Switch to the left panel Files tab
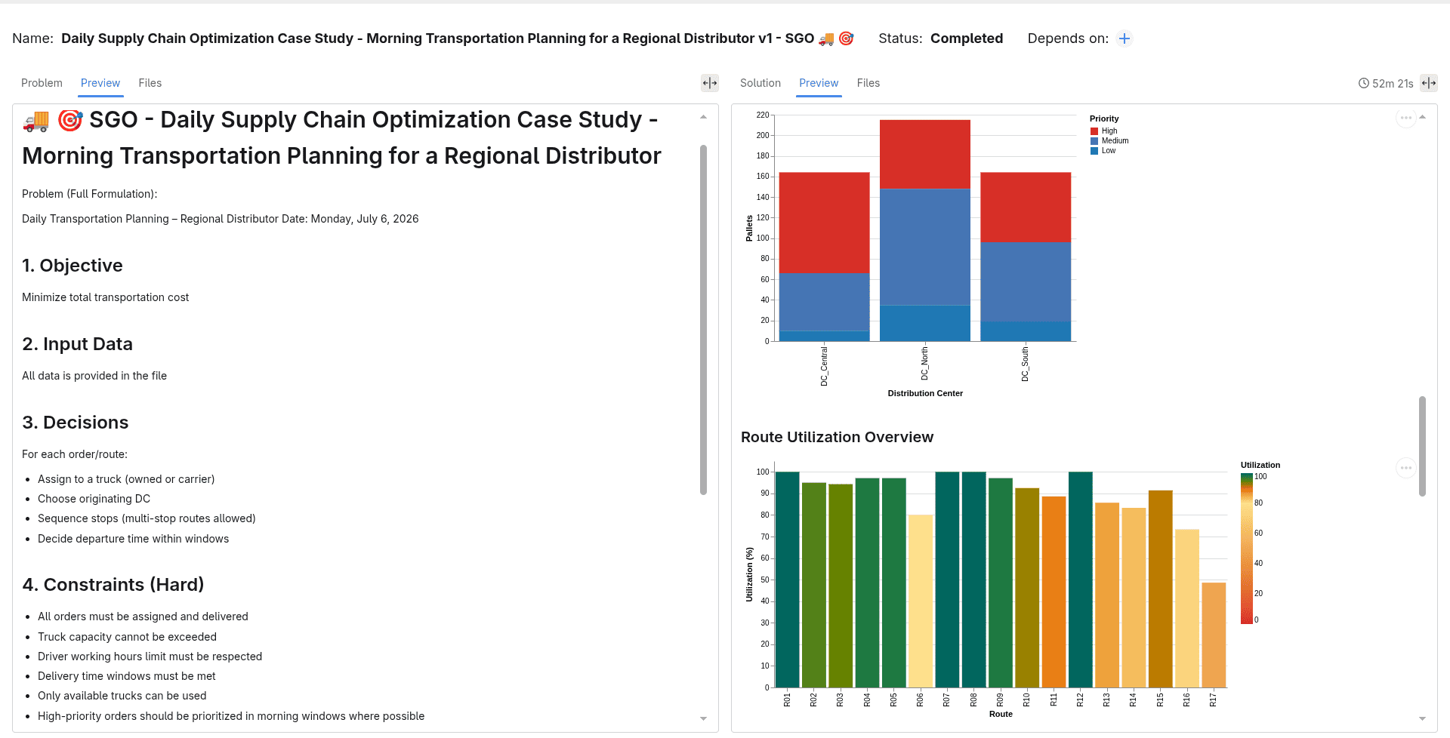Viewport: 1450px width, 738px height. [150, 83]
